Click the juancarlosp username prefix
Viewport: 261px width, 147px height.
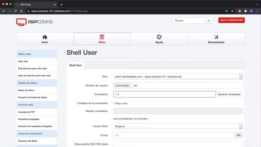coord(122,85)
